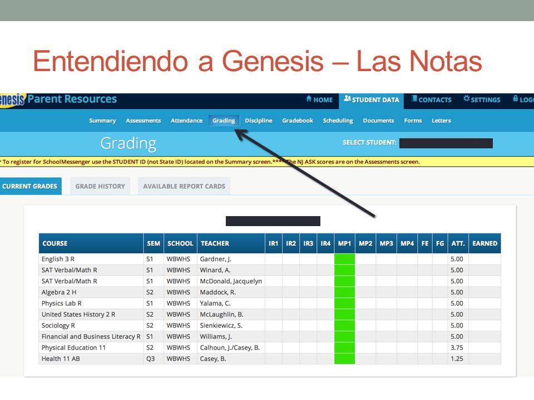Open Available Report Cards tab
Screen dimensions: 534x400
pyautogui.click(x=184, y=186)
